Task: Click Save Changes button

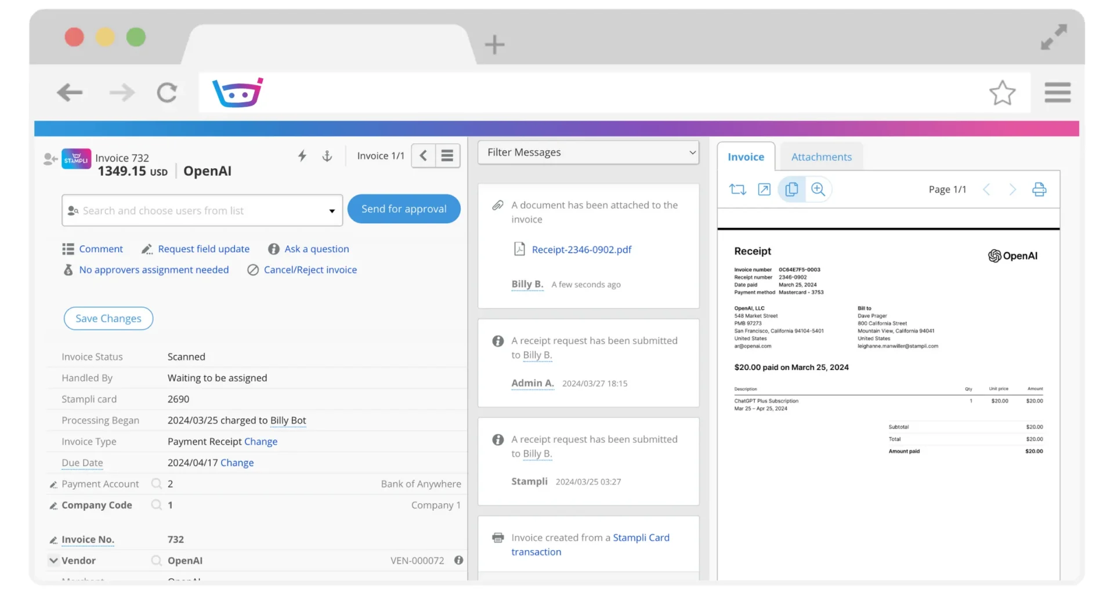Action: tap(108, 318)
